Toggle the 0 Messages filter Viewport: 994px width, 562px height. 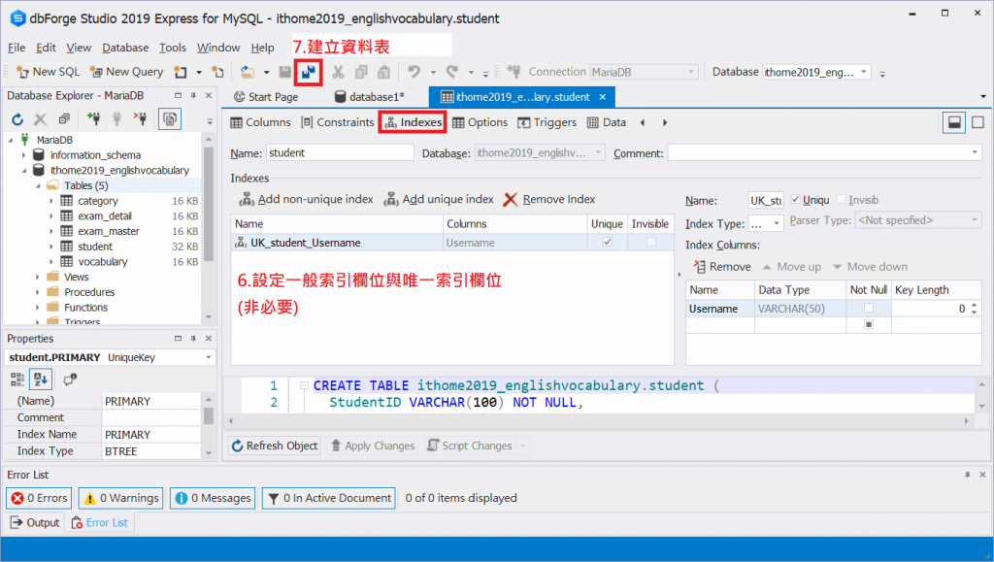point(213,498)
